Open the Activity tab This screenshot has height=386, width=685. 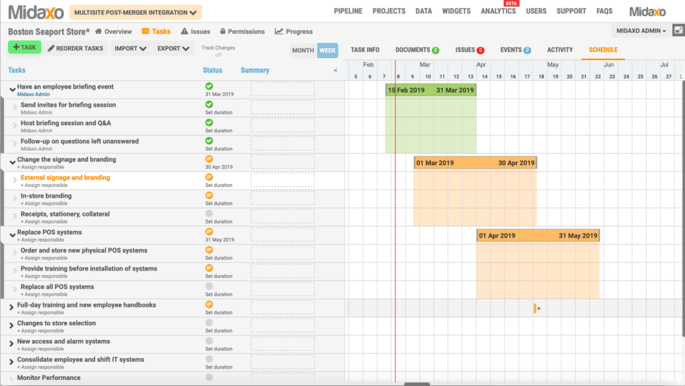(x=560, y=50)
